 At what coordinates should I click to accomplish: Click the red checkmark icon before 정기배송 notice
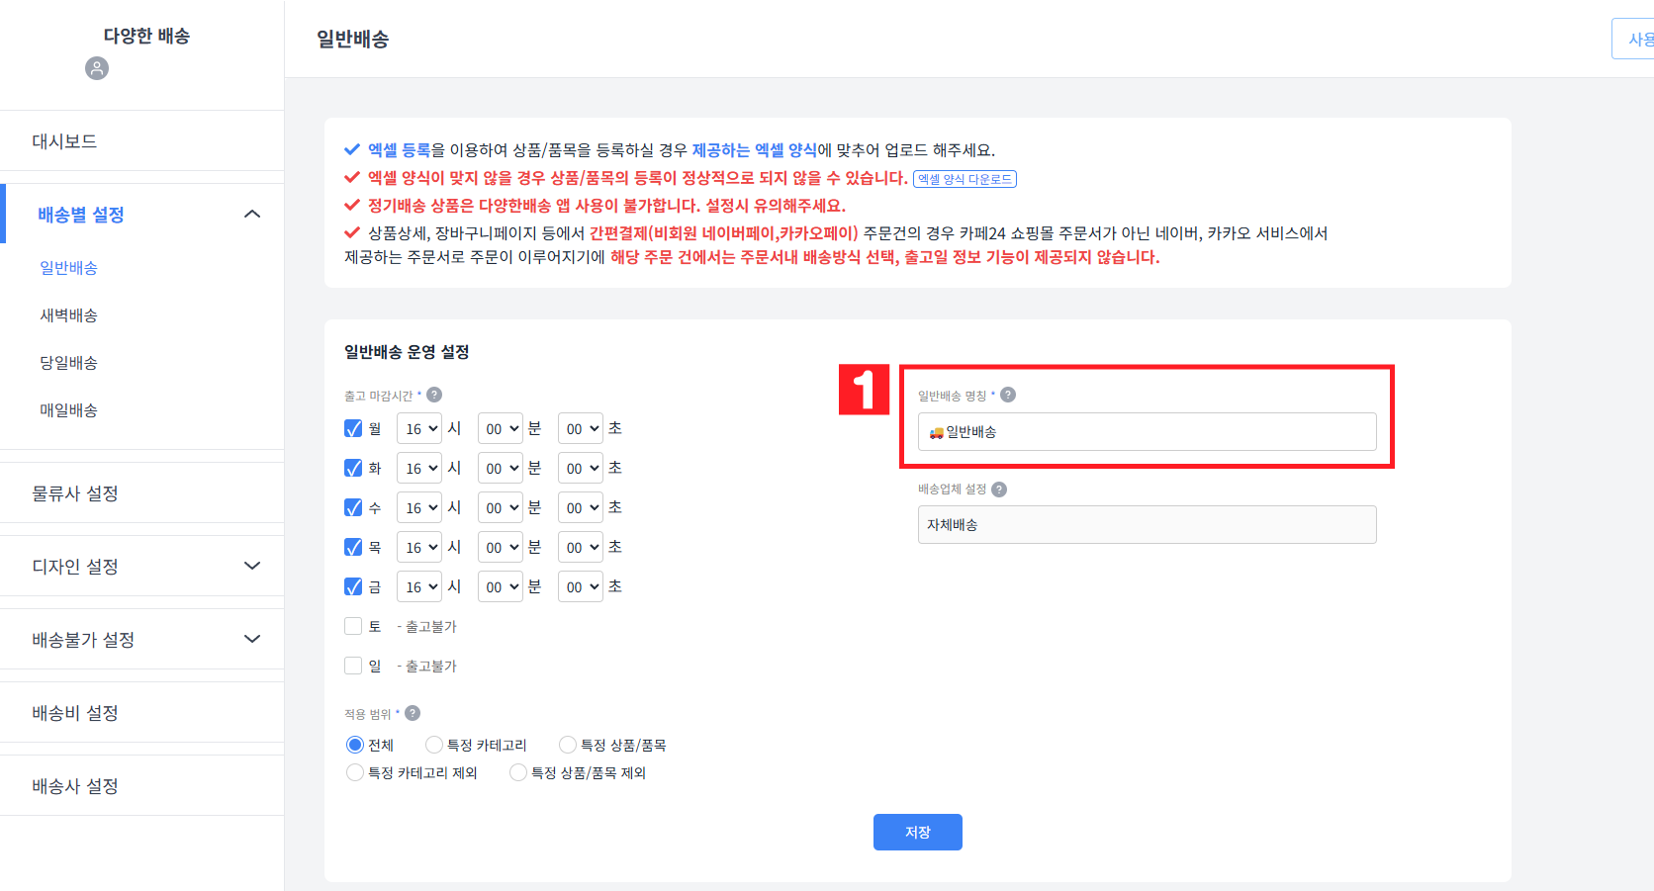click(x=351, y=205)
